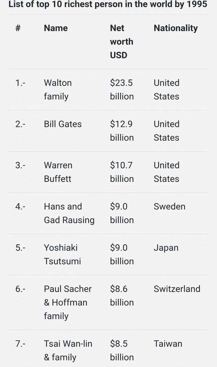Click the Taiwan nationality cell
Screen dimensions: 217x367
tap(168, 344)
